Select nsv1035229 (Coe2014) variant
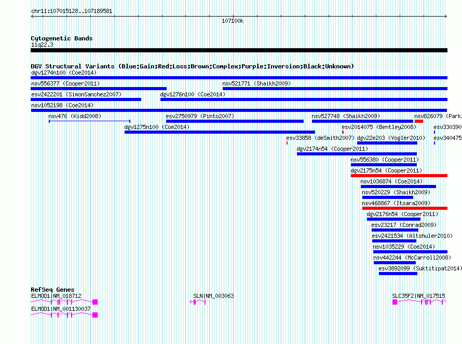The height and width of the screenshot is (344, 462). 410,252
